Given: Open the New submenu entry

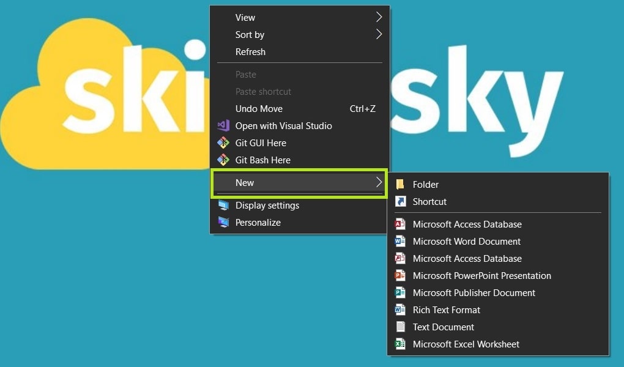Looking at the screenshot, I should tap(299, 183).
